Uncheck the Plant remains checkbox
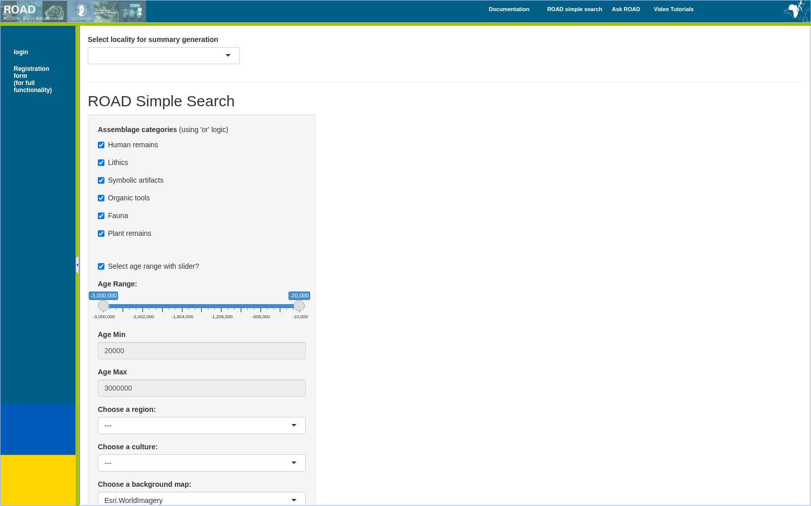 pos(101,233)
